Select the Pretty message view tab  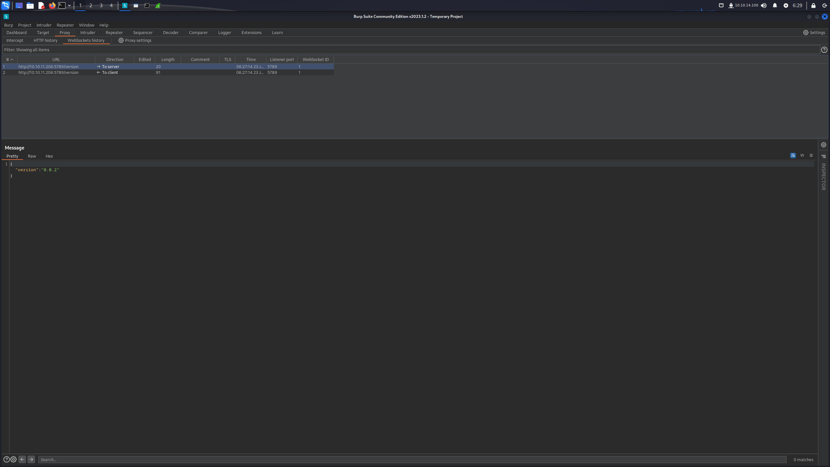[x=12, y=156]
